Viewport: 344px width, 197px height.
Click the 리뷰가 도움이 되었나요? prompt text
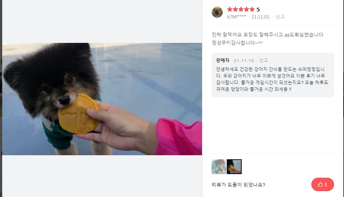click(238, 185)
